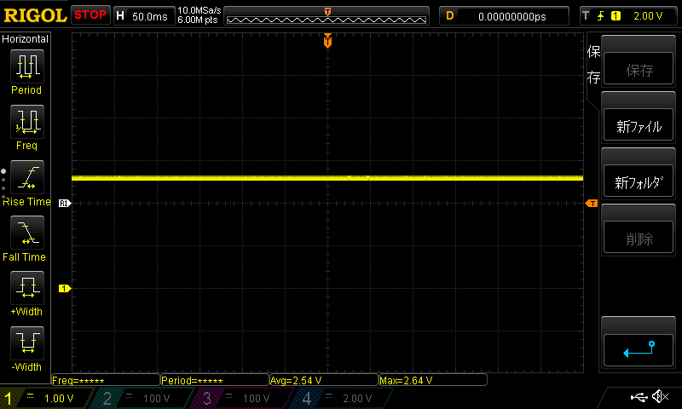Click the R1 reference marker

coord(65,203)
